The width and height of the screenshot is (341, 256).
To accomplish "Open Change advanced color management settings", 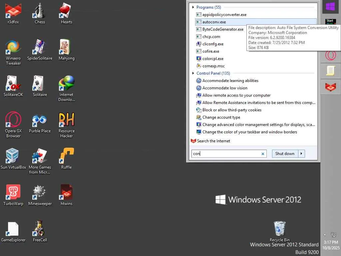I will 256,125.
